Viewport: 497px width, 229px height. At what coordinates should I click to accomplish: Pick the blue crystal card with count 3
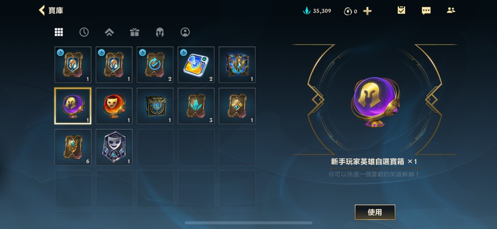pos(196,106)
